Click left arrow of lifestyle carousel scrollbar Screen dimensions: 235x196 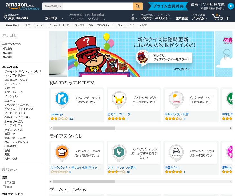(51, 181)
